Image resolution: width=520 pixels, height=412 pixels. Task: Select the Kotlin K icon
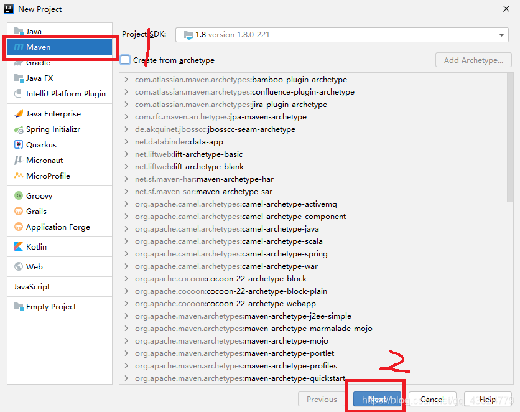[x=19, y=246]
